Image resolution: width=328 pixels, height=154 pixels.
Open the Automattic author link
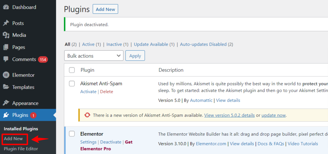(x=201, y=100)
